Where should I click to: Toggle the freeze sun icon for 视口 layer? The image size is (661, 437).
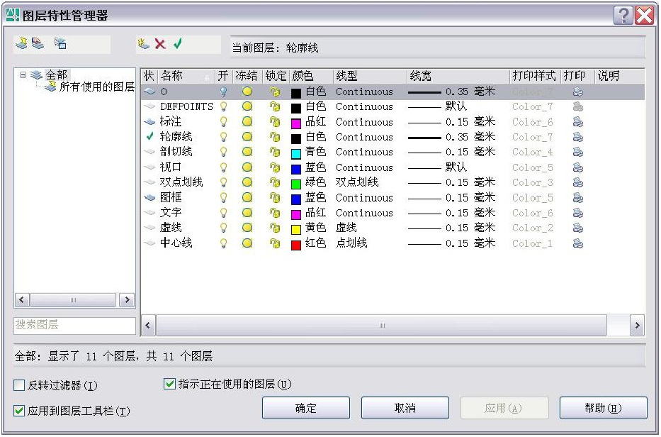(x=247, y=167)
